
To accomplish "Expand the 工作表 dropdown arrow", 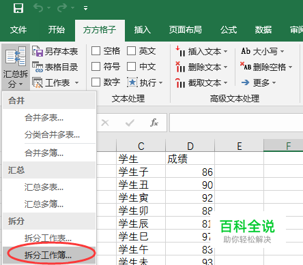I will tap(76, 82).
